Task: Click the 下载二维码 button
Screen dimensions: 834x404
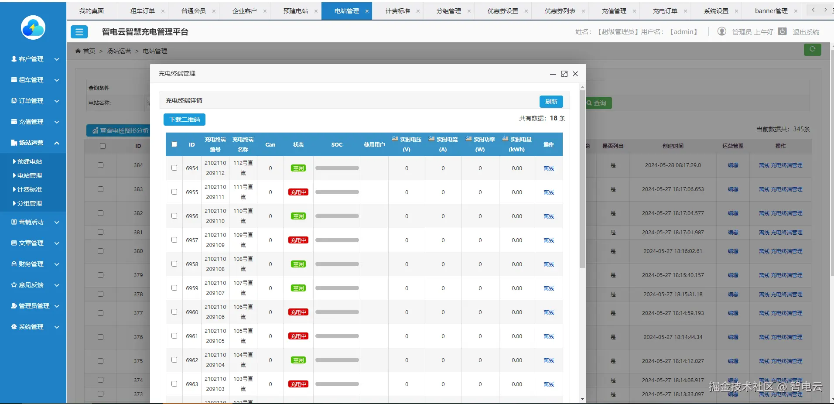Action: 185,120
